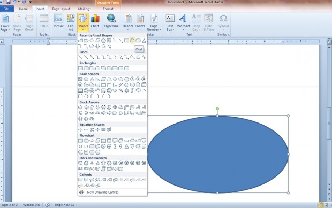Click New Drawing Canvas

click(102, 192)
